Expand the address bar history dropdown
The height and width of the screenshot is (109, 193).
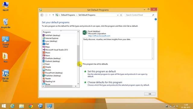click(118, 15)
